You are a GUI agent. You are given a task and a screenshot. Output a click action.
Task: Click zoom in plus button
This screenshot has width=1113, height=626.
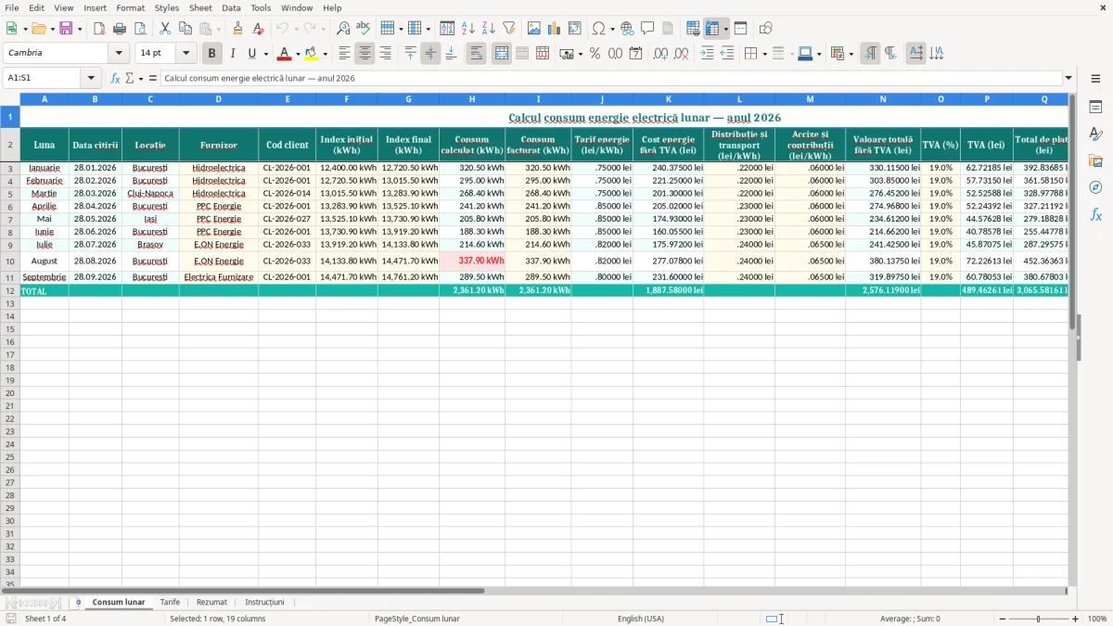tap(1076, 619)
